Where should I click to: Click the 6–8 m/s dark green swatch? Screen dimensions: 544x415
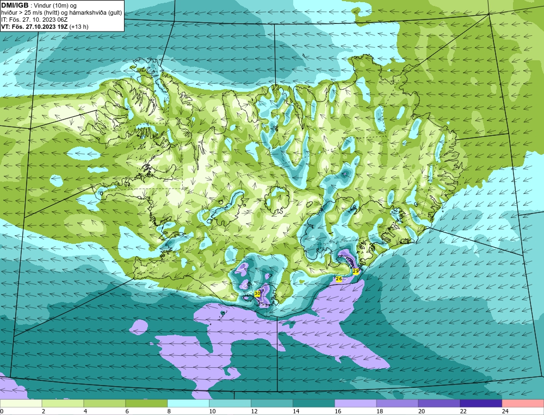146,404
